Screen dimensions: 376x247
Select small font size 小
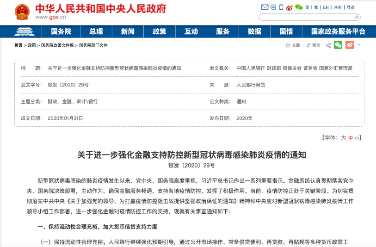357,138
